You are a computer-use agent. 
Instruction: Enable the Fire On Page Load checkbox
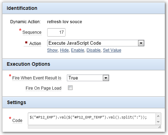(x=70, y=88)
